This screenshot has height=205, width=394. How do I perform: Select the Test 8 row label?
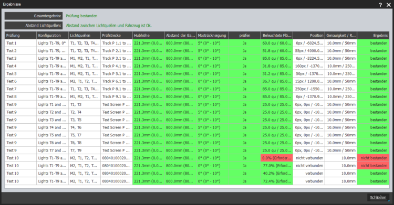[20, 96]
